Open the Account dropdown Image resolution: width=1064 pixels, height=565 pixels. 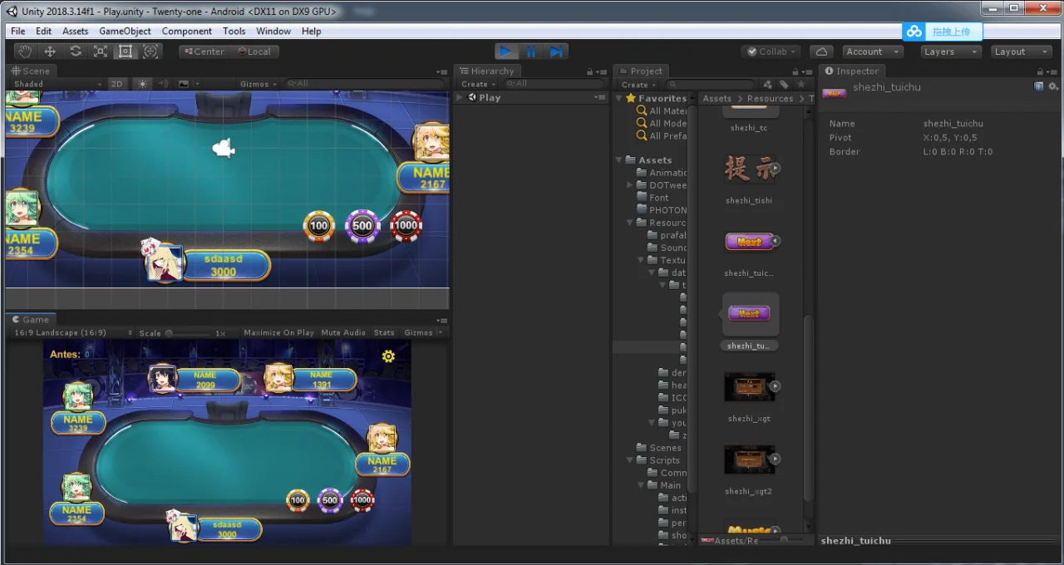point(874,52)
